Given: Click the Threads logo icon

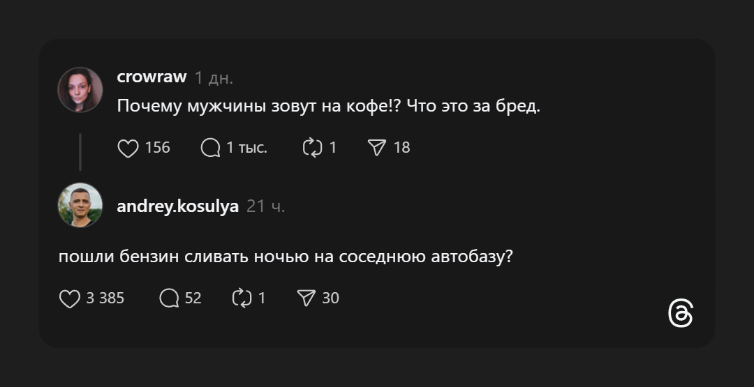Looking at the screenshot, I should point(681,314).
